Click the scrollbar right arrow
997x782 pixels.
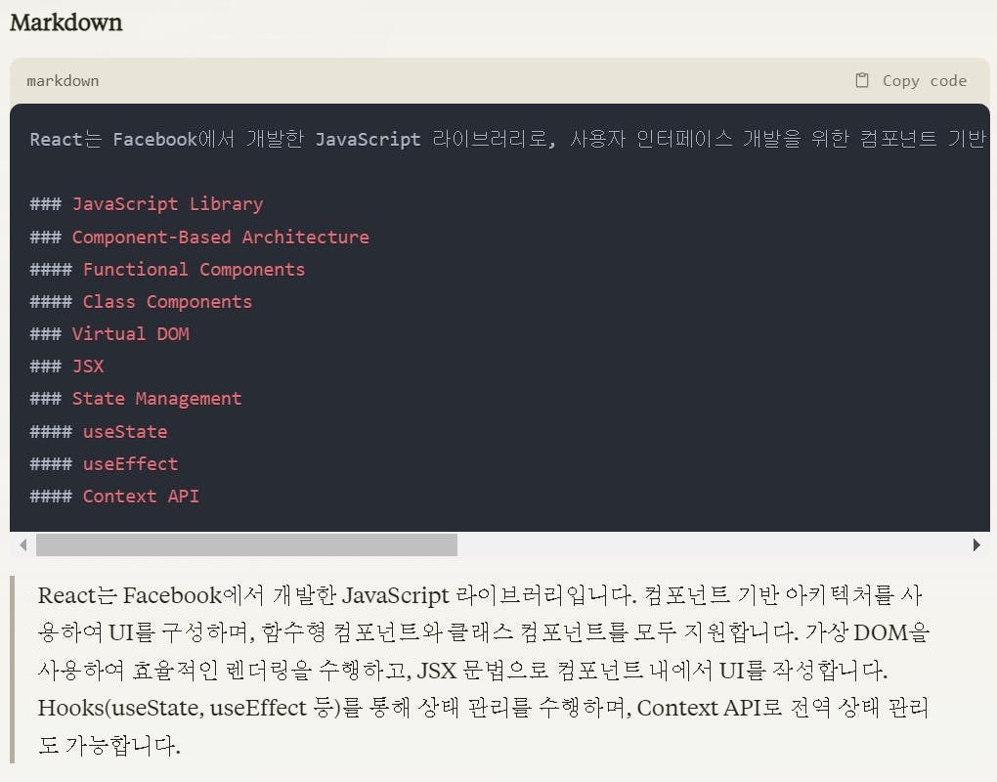[x=976, y=544]
